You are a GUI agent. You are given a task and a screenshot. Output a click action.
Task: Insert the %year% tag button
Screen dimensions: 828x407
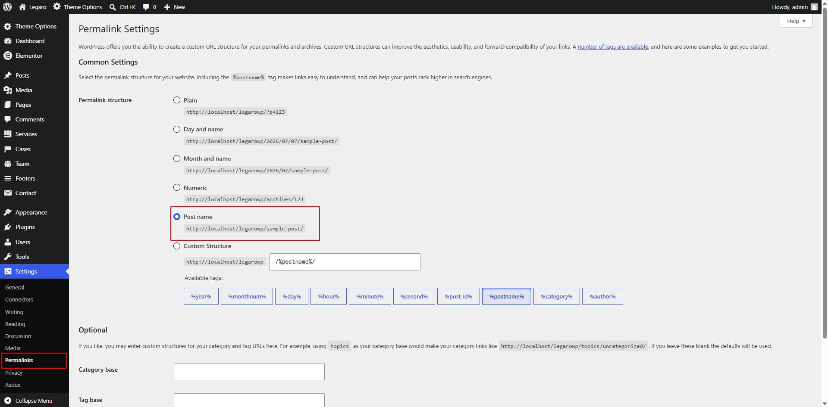201,296
